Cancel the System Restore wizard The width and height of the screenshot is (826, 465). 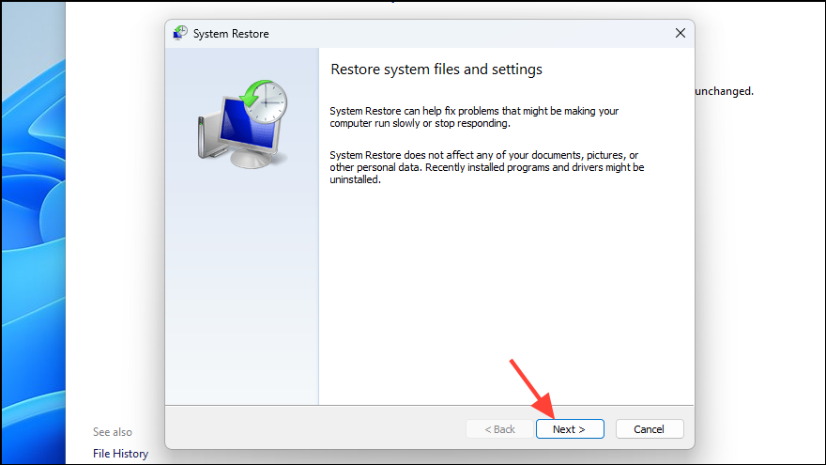pos(649,429)
